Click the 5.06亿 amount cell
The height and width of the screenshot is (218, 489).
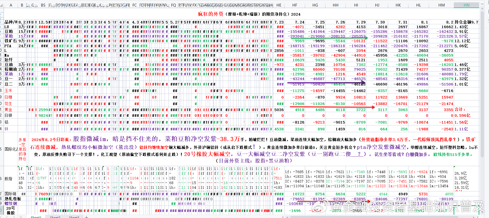point(461,46)
